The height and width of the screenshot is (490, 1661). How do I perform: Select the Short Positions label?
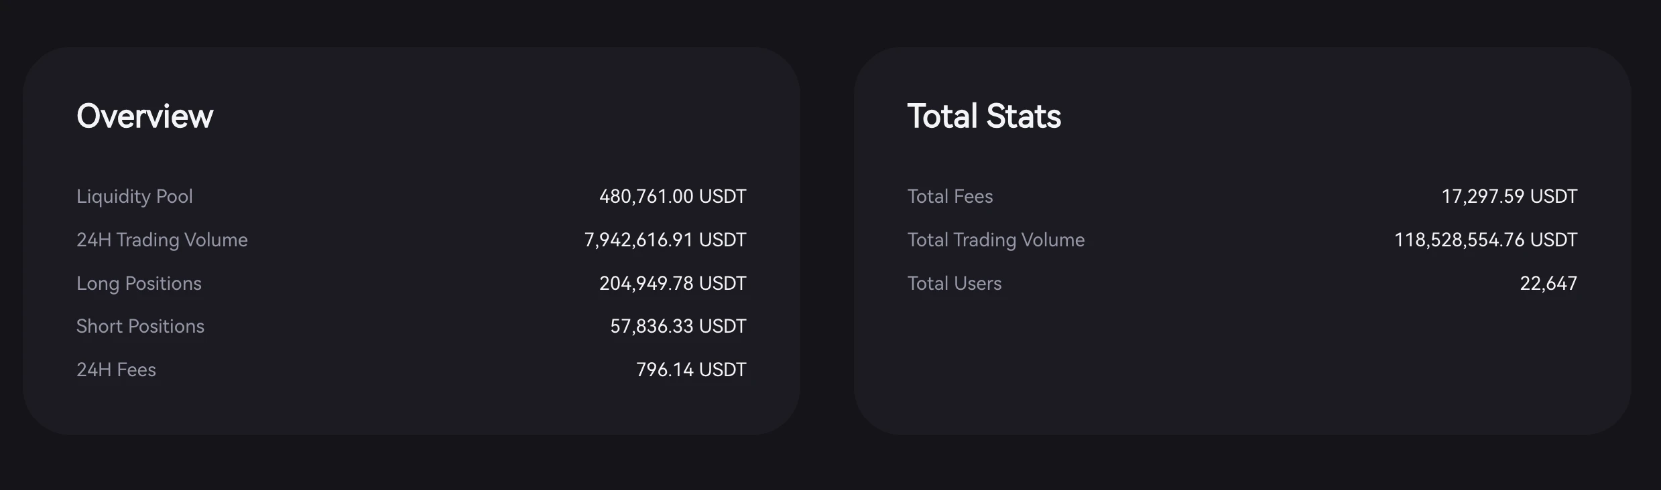(140, 326)
